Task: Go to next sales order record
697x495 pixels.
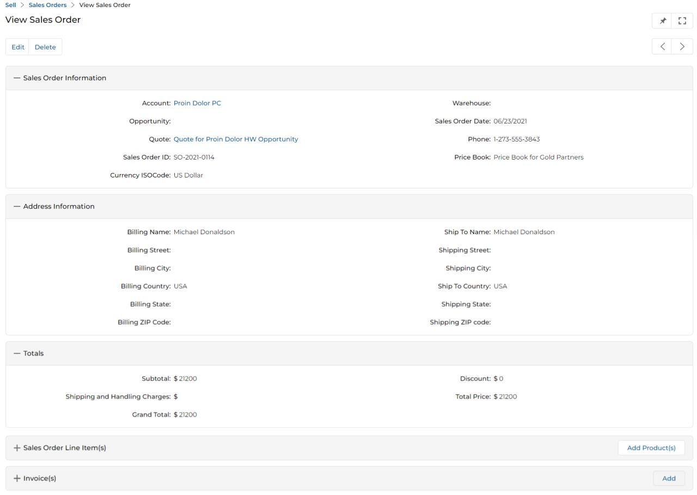Action: pos(682,46)
